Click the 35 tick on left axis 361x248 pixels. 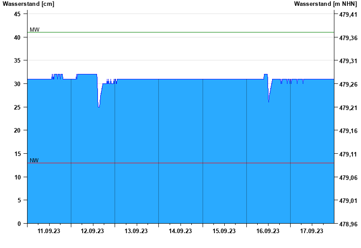click(17, 61)
